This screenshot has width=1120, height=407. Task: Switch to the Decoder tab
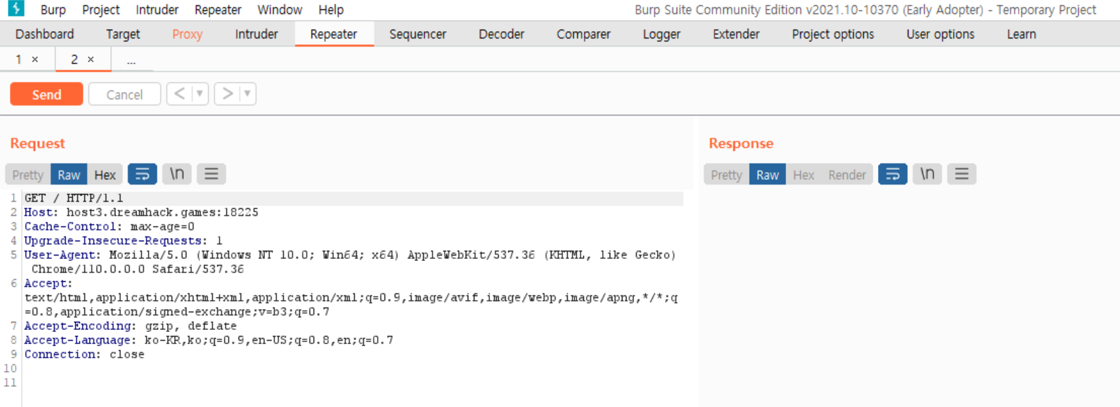[x=502, y=34]
